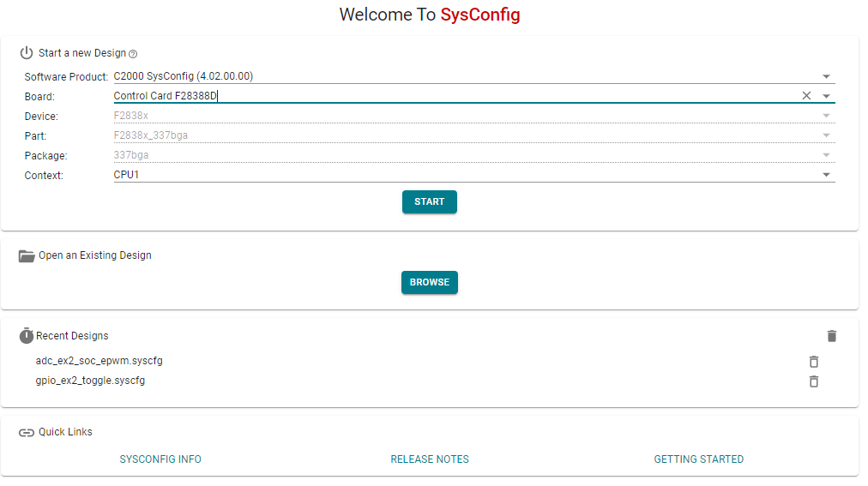Viewport: 868px width, 486px height.
Task: Open the SYSCONFIG INFO link
Action: [160, 459]
